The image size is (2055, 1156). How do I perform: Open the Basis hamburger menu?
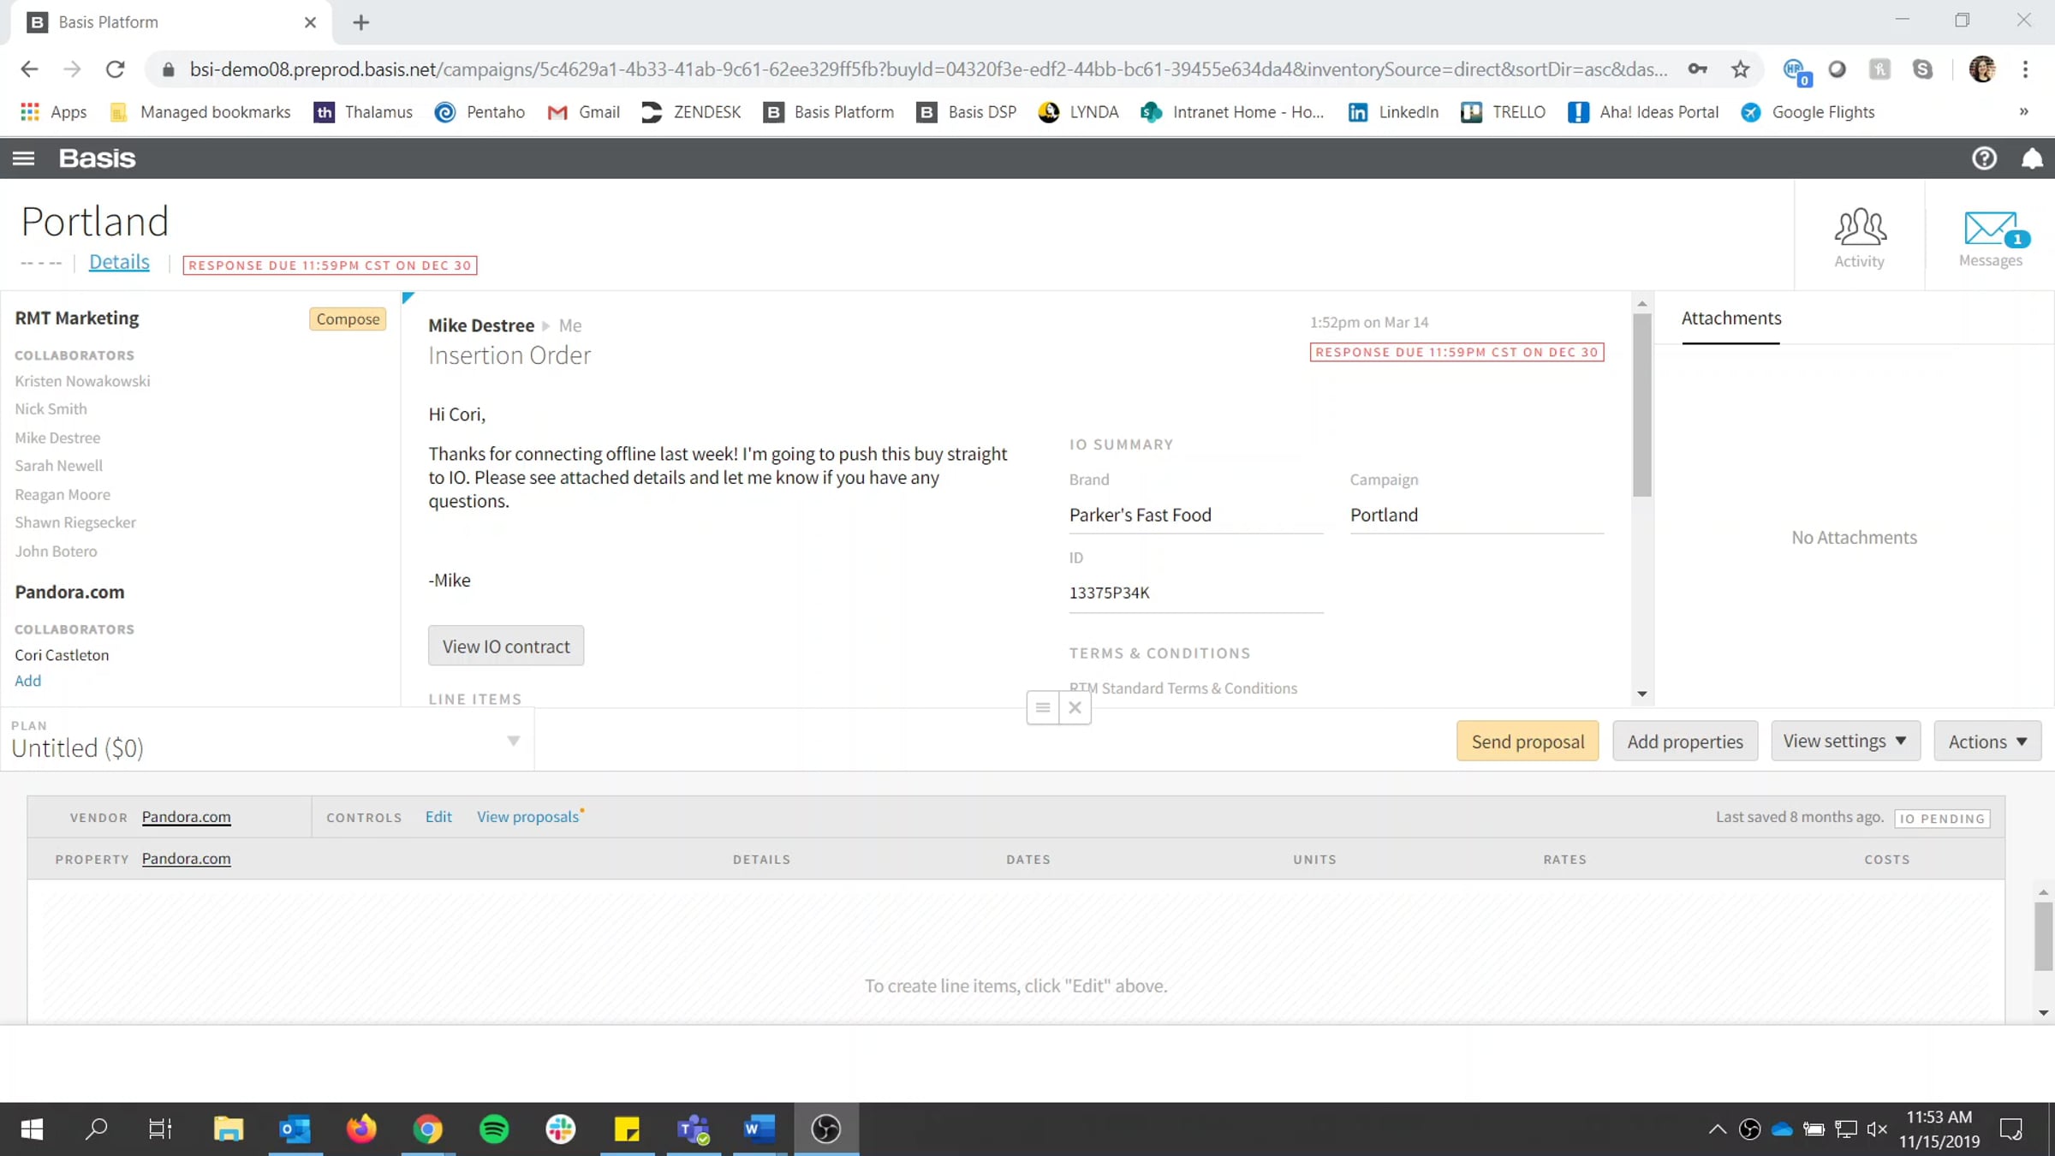click(x=23, y=158)
